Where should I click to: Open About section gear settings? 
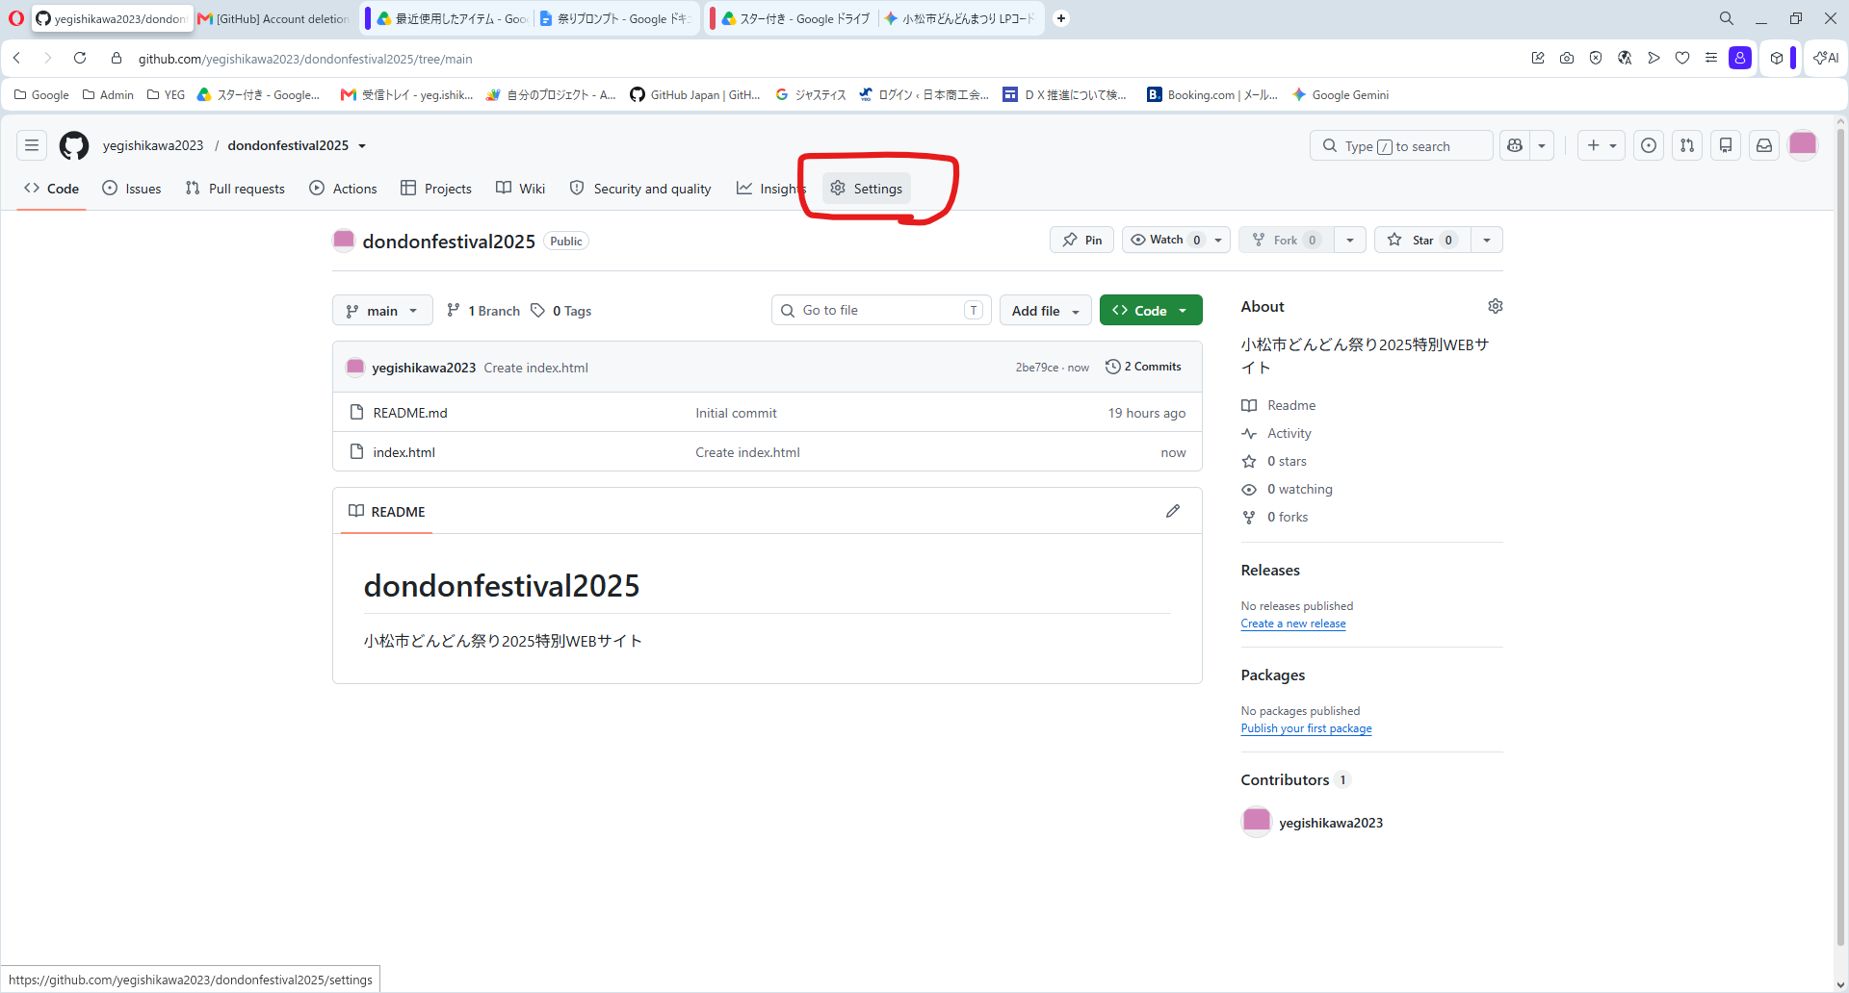click(x=1495, y=306)
